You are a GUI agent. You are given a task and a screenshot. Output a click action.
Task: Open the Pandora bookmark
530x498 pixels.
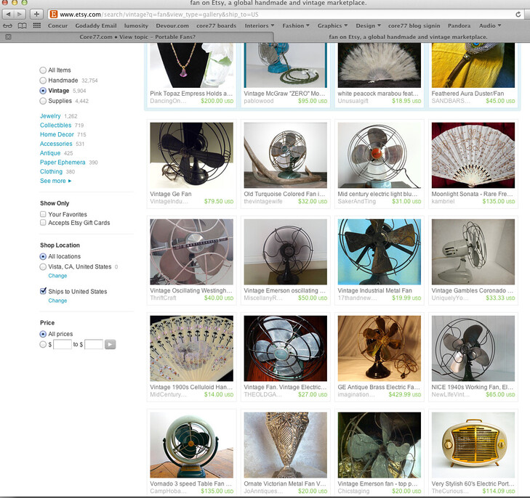pyautogui.click(x=459, y=25)
